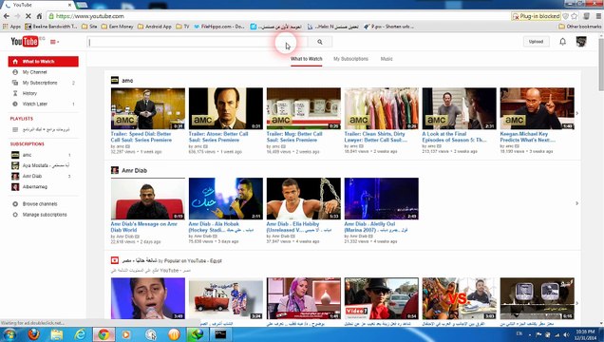Open the Arabic playlist in sidebar
Image resolution: width=604 pixels, height=342 pixels.
point(47,130)
